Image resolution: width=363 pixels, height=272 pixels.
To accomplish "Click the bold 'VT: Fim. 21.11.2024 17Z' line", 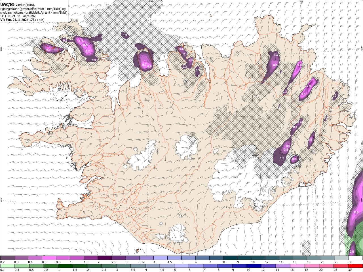I will 17,20.
